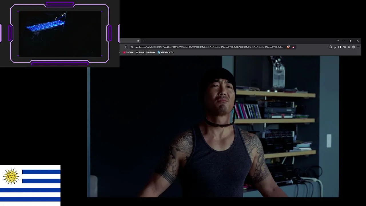Toggle the browser sidebar panel
The image size is (366, 206).
[x=339, y=47]
